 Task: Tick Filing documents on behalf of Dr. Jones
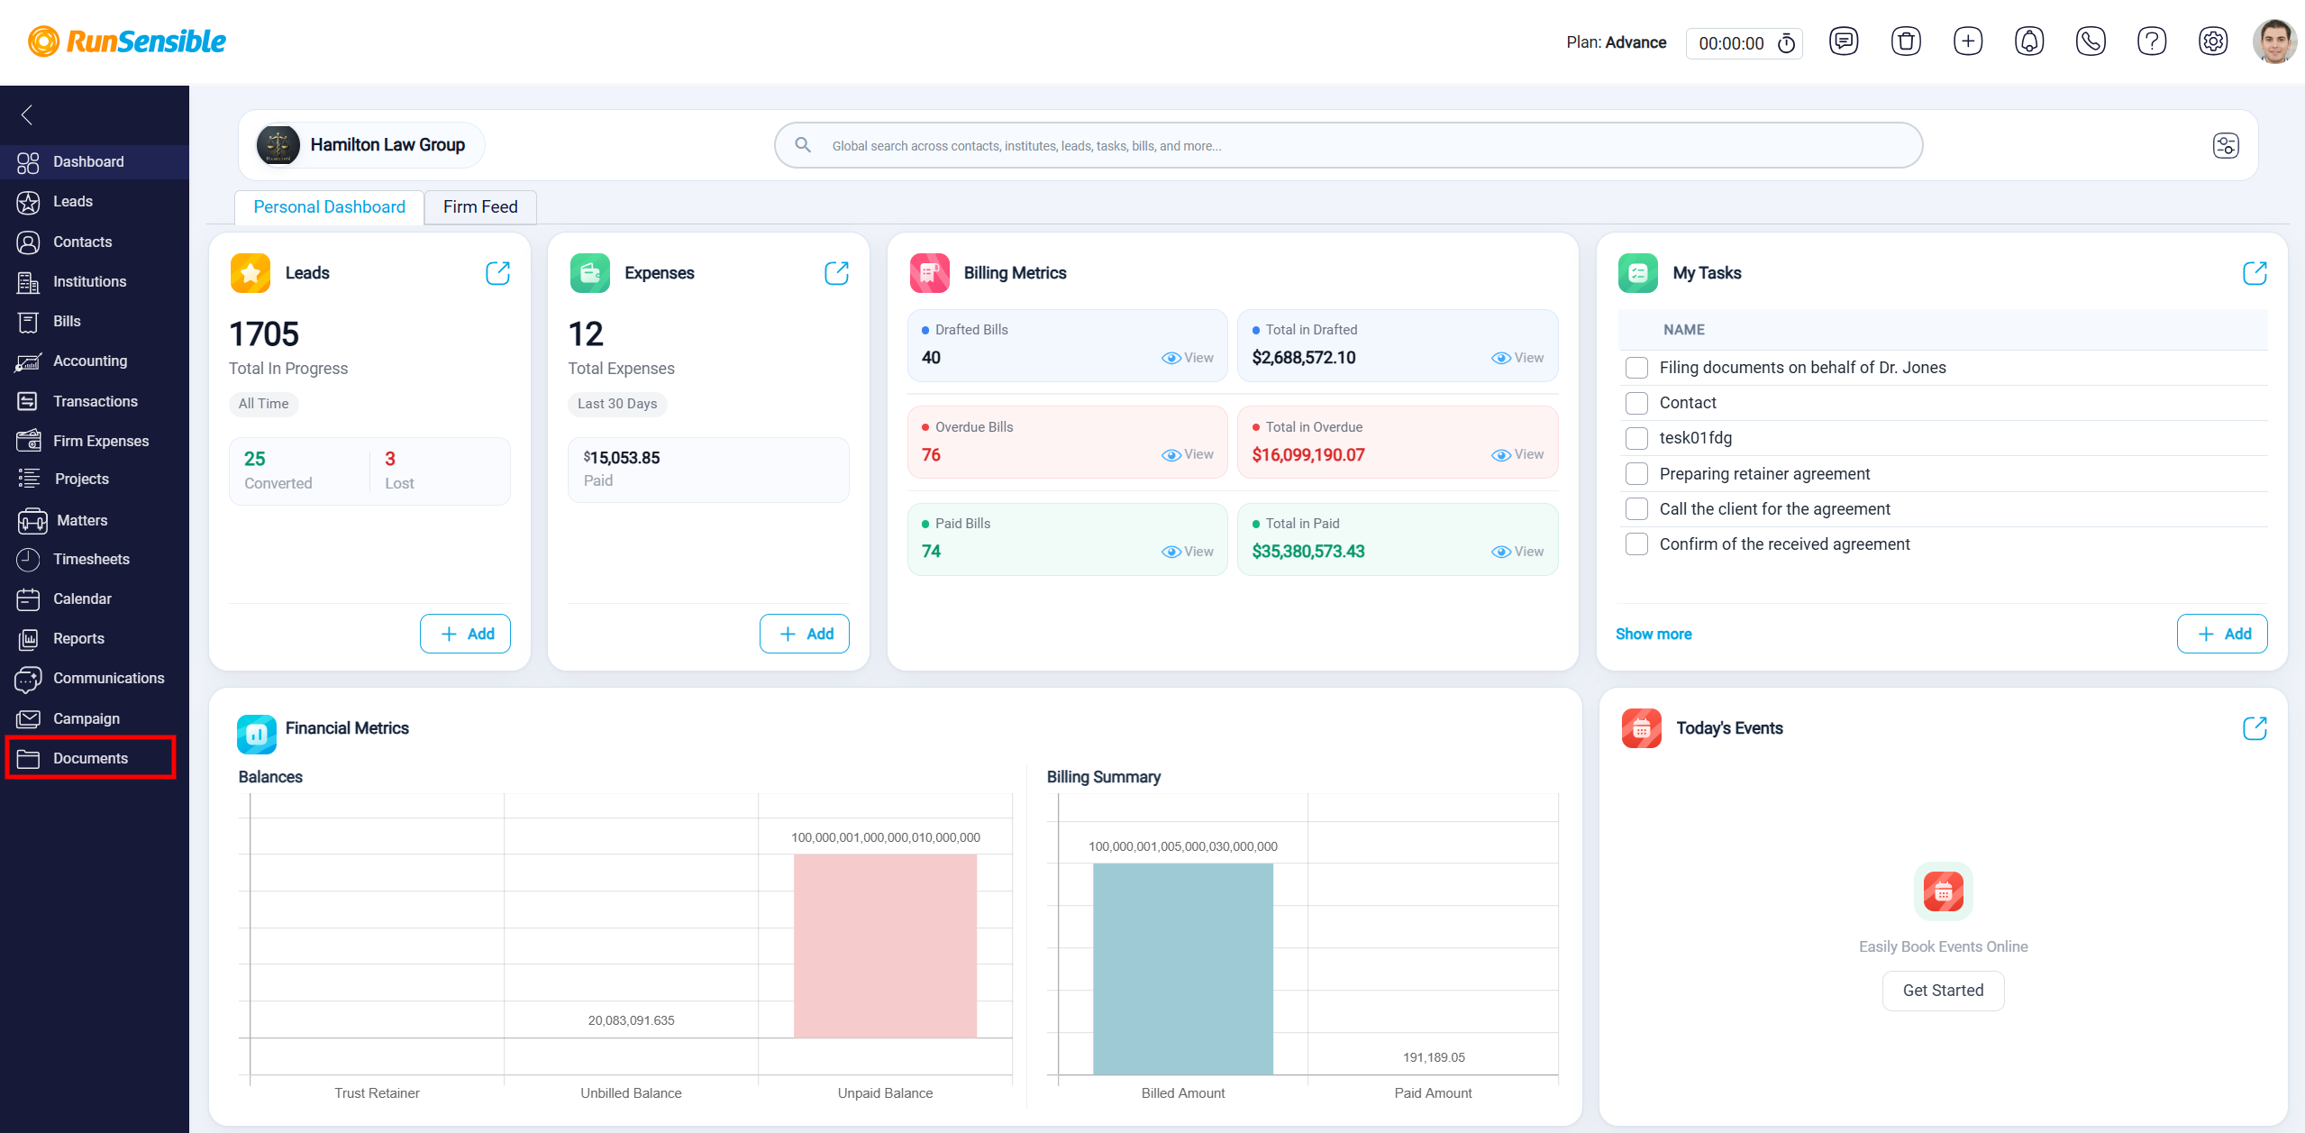click(1636, 368)
